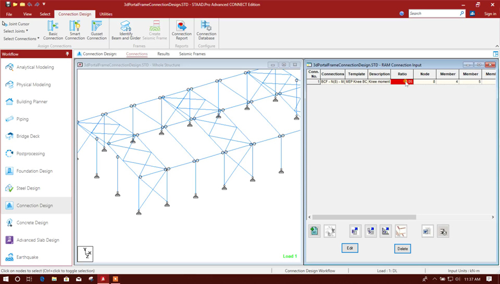The width and height of the screenshot is (500, 284).
Task: Open the View ribbon tab
Action: click(27, 14)
